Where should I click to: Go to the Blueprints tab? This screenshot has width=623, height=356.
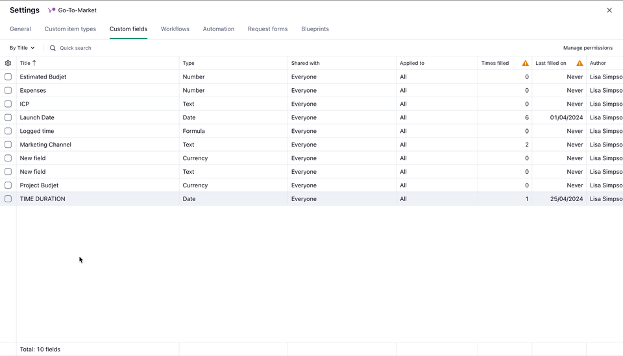click(x=315, y=29)
